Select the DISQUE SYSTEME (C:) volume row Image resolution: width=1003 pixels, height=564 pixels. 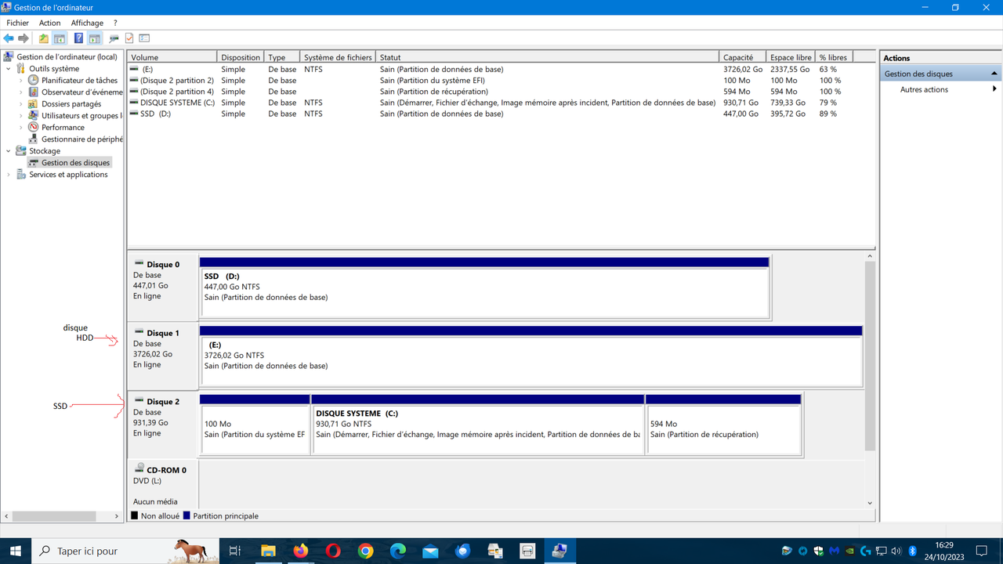313,102
